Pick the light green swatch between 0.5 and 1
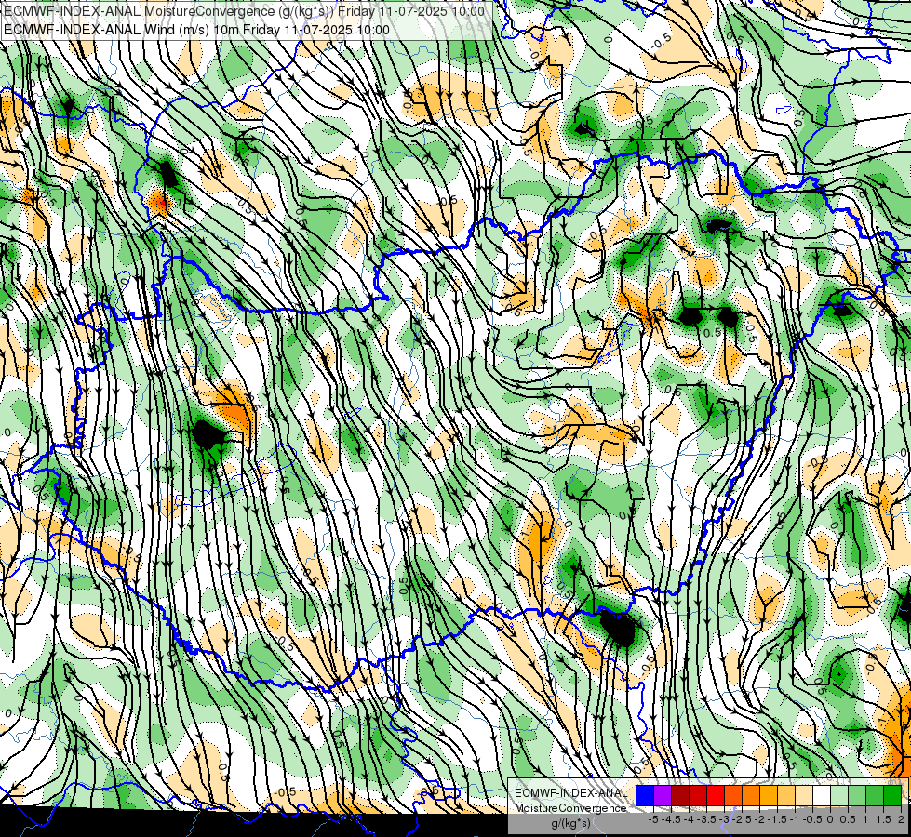The image size is (911, 837). point(857,796)
